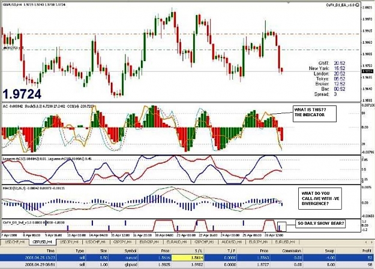Sort trades by Commission column header
Viewport: 375px width, 269px height.
[292, 250]
